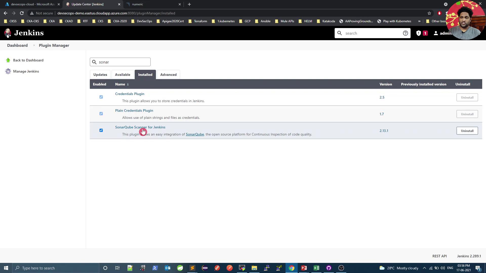Viewport: 486px width, 273px height.
Task: Show hidden system tray icons
Action: 424,268
